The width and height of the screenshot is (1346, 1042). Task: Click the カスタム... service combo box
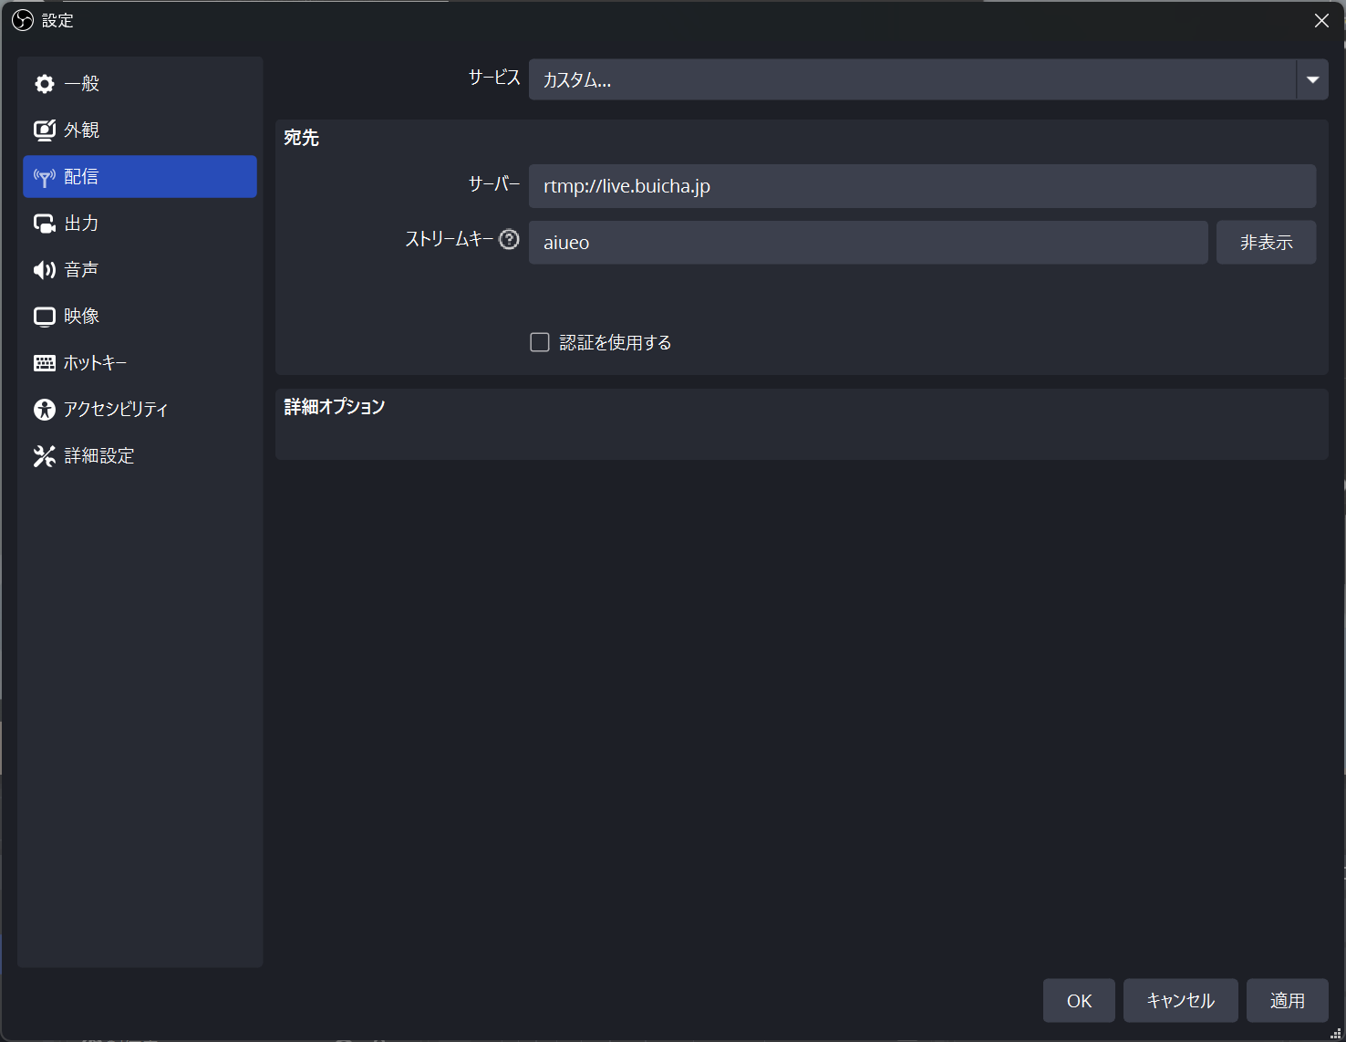[912, 79]
